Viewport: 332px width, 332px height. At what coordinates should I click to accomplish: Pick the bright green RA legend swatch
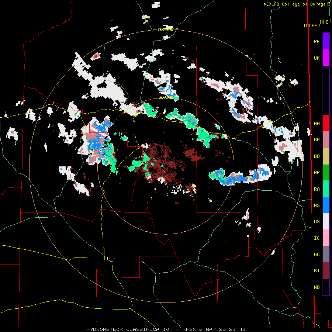326,189
